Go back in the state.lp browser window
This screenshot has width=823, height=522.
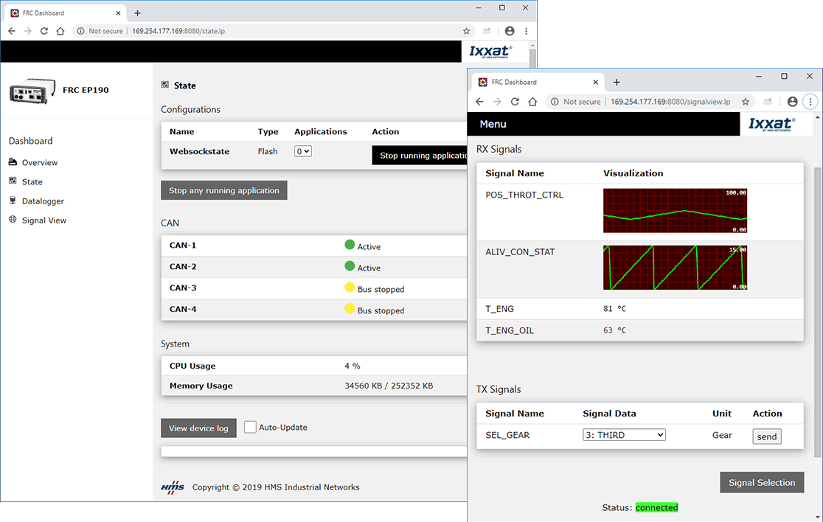pyautogui.click(x=12, y=31)
